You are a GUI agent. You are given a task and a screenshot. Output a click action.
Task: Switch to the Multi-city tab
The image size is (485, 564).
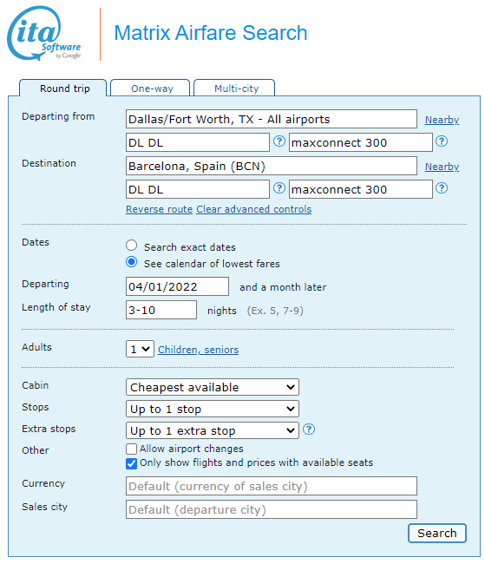(x=234, y=89)
